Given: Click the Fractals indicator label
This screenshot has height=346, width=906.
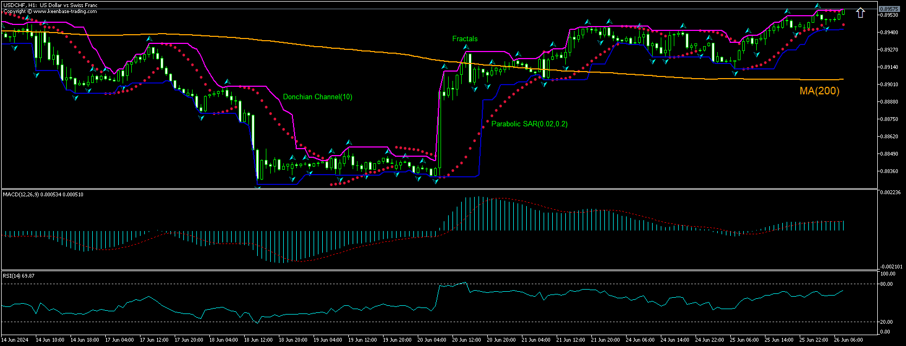Looking at the screenshot, I should point(465,39).
